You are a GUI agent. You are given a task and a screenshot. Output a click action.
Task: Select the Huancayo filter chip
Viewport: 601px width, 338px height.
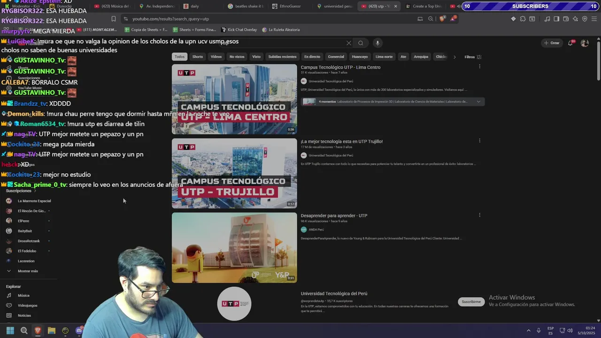pos(360,57)
